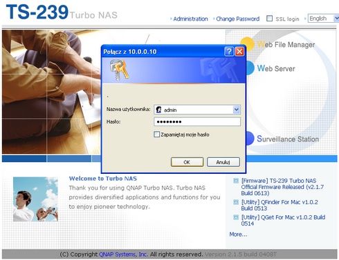Click the More... news link
The image size is (339, 260).
coord(238,234)
